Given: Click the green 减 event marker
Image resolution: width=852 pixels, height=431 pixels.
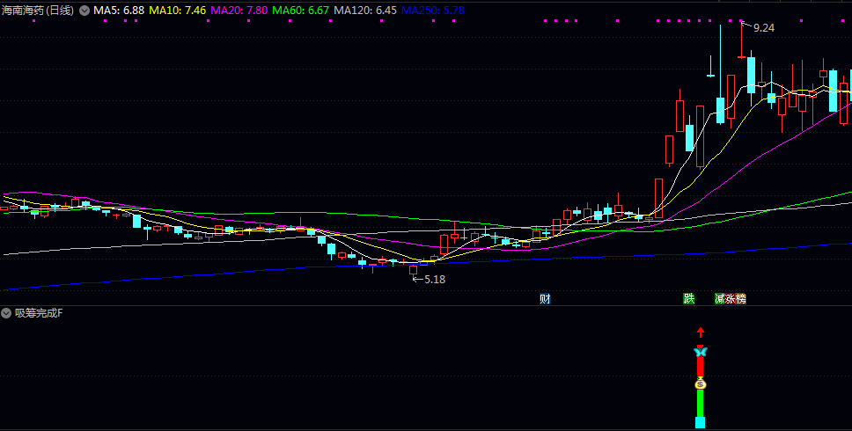Looking at the screenshot, I should [x=719, y=298].
